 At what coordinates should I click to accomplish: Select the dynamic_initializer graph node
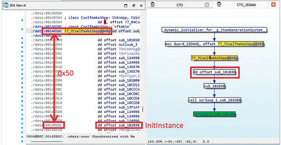click(x=214, y=30)
